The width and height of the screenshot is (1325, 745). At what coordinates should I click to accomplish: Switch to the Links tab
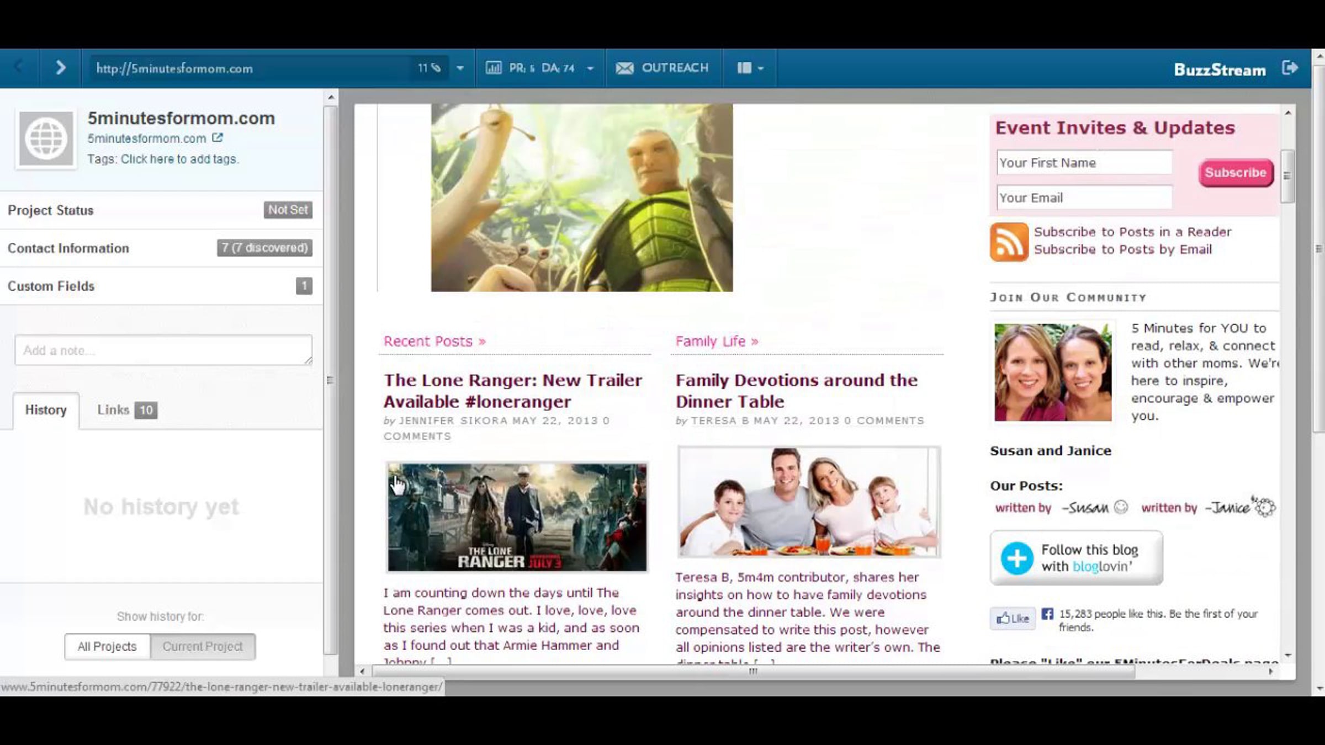(x=126, y=410)
